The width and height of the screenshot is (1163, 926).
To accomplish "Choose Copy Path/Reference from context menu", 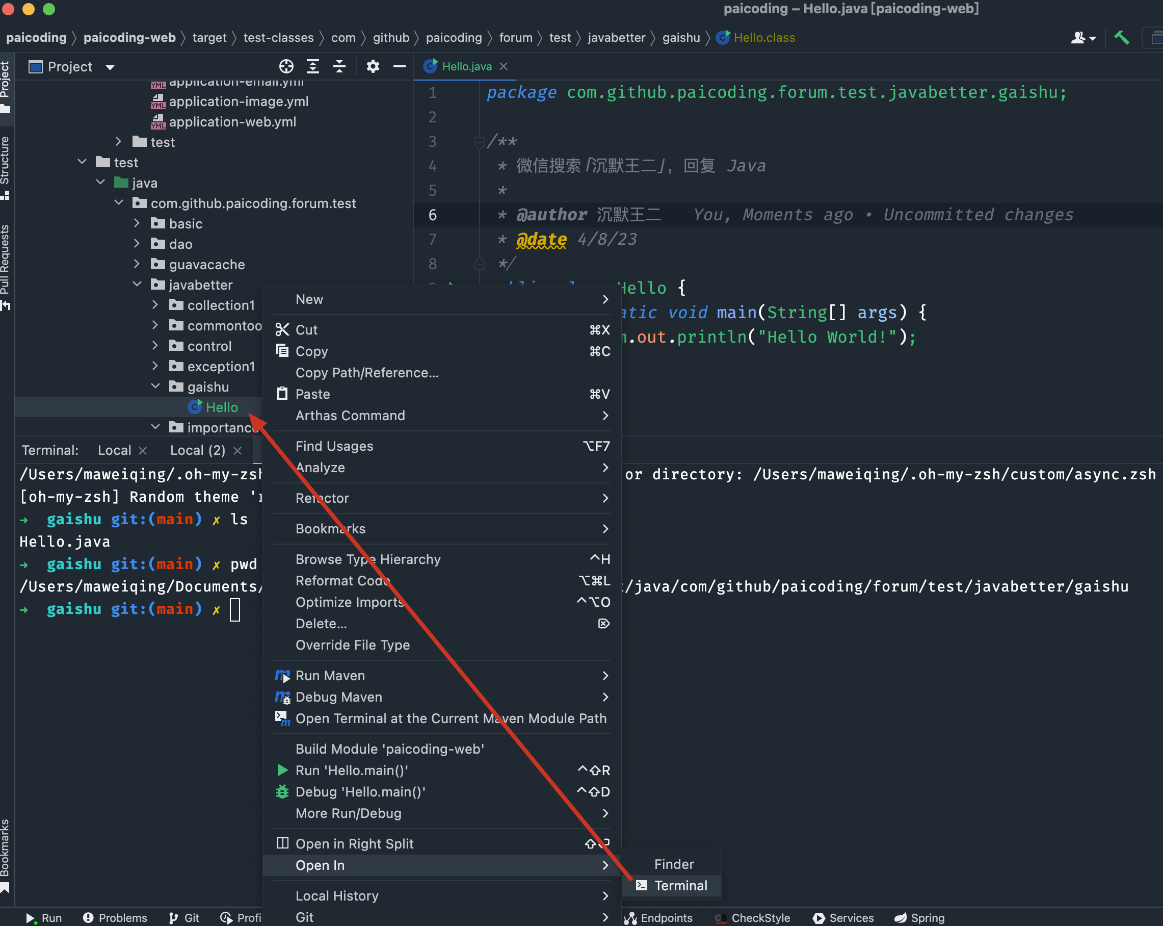I will coord(367,372).
